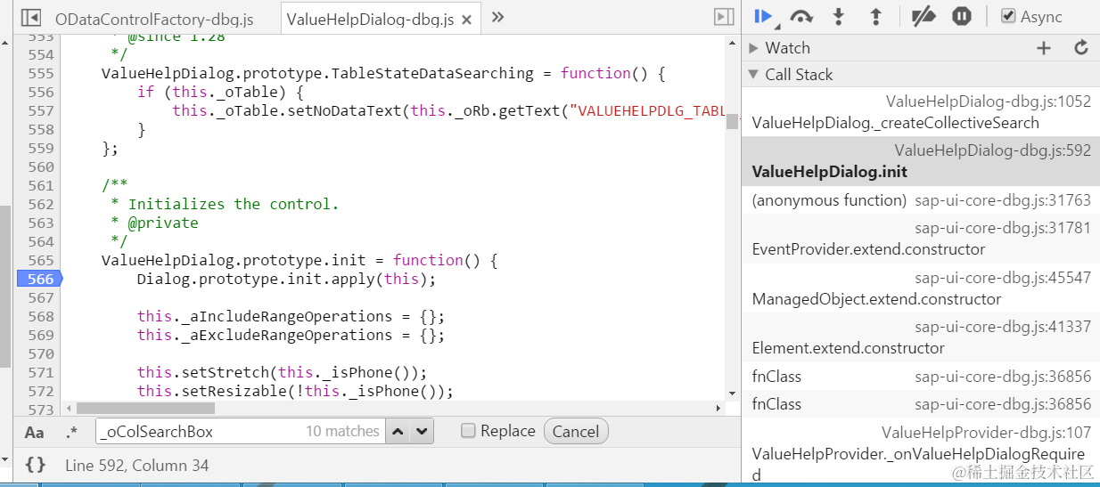The image size is (1100, 487).
Task: Click the editor horizontal scroll right arrow
Action: pos(719,408)
